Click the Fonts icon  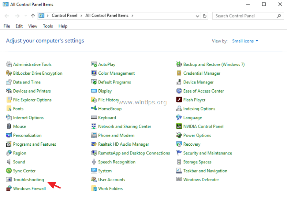(9, 109)
